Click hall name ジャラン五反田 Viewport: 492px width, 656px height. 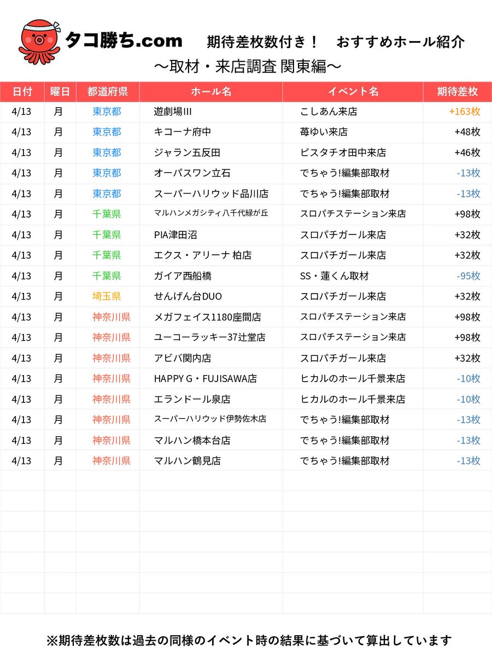[188, 153]
